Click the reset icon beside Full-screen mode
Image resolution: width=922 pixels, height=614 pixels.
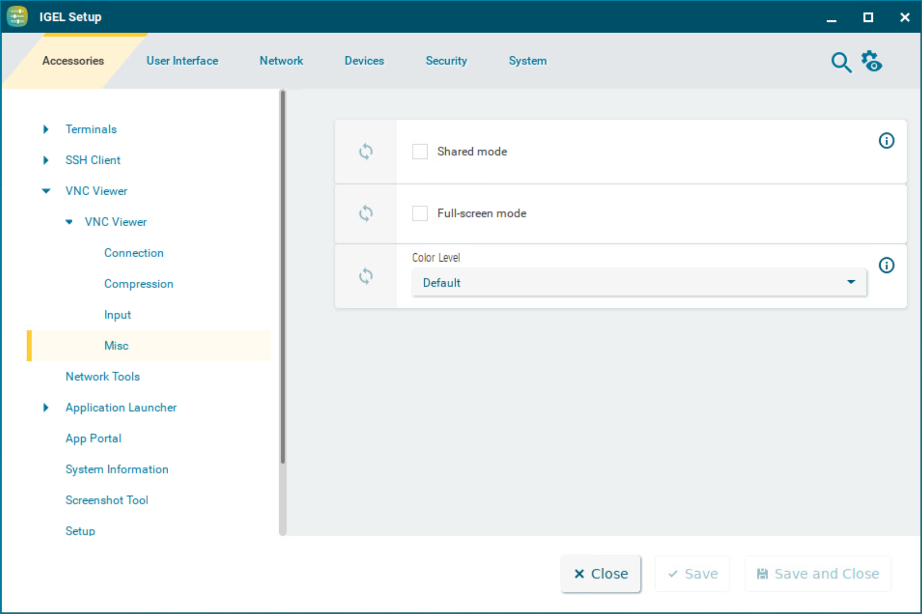tap(365, 213)
